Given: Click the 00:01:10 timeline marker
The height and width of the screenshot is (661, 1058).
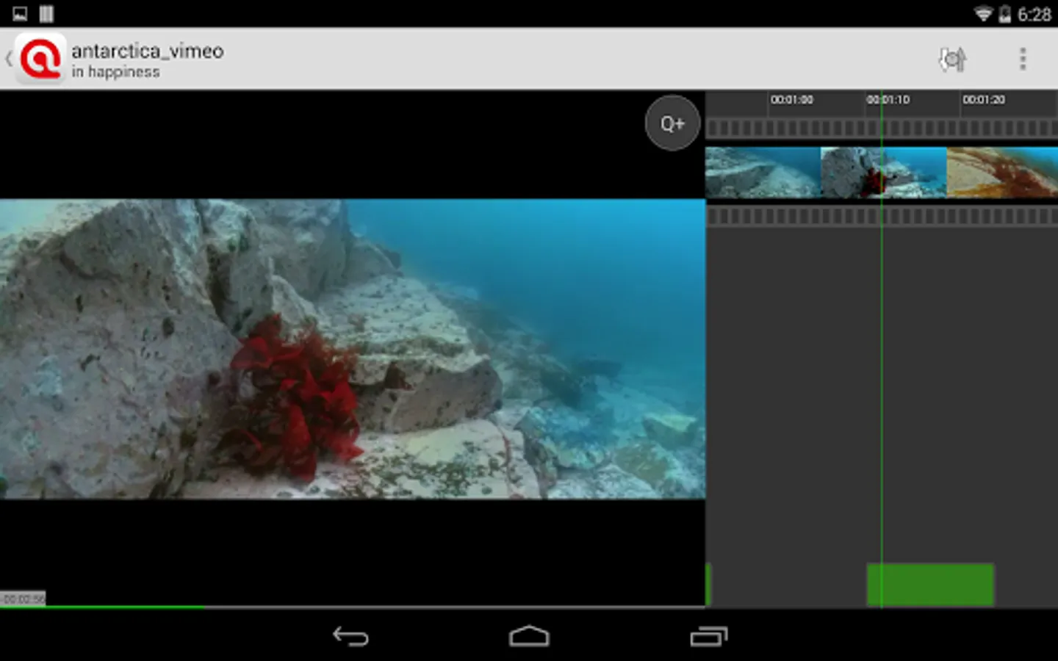Looking at the screenshot, I should pyautogui.click(x=888, y=100).
